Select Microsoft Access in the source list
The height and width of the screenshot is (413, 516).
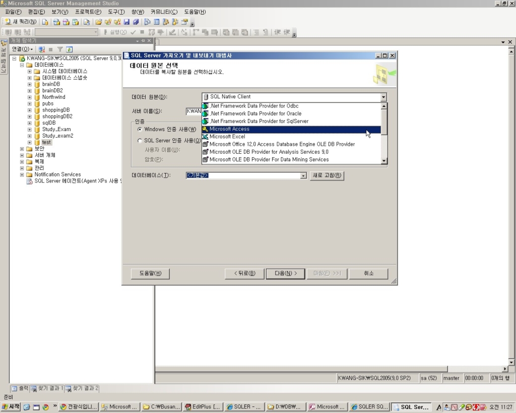pyautogui.click(x=291, y=129)
